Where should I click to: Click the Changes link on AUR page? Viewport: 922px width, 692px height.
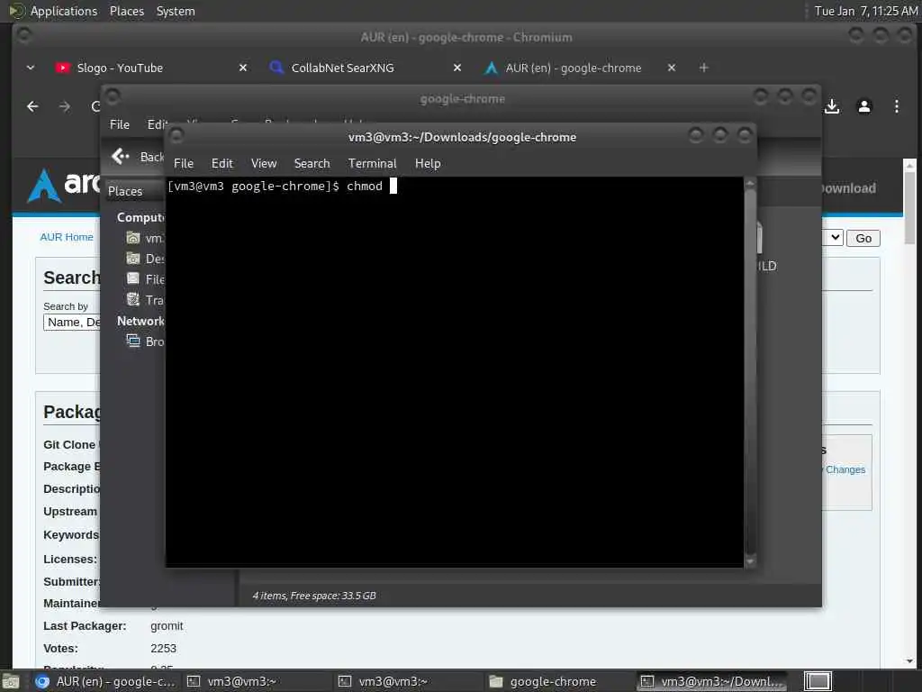coord(845,469)
